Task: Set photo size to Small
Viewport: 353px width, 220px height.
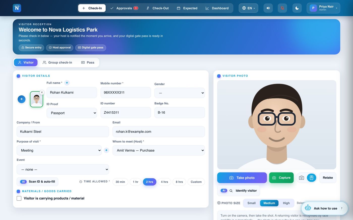Action: [x=251, y=203]
